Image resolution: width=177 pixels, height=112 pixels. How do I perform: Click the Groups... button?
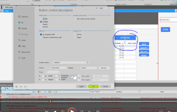pyautogui.click(x=104, y=68)
